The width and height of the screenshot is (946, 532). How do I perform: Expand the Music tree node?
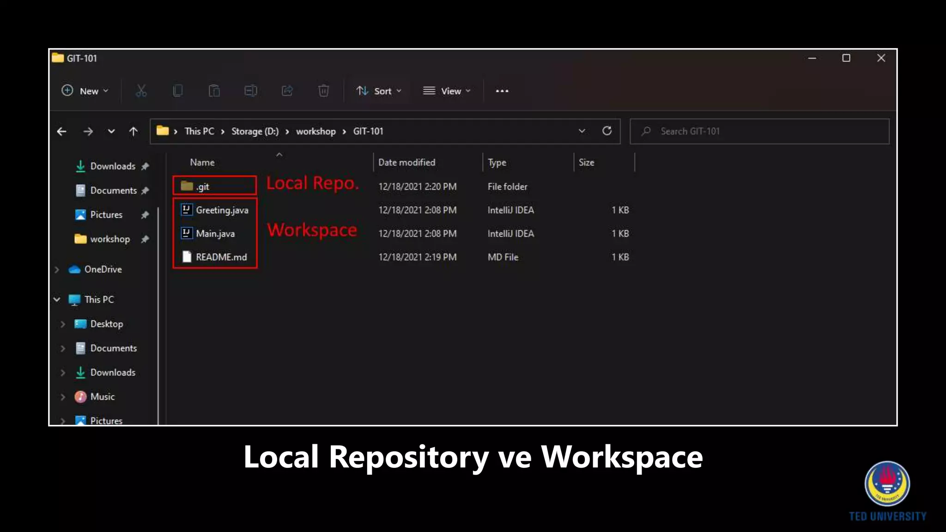point(63,397)
